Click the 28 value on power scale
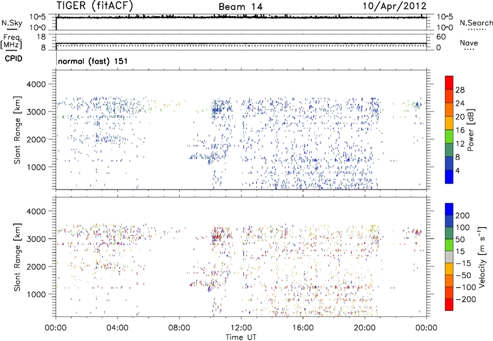493x341 pixels. click(x=460, y=90)
